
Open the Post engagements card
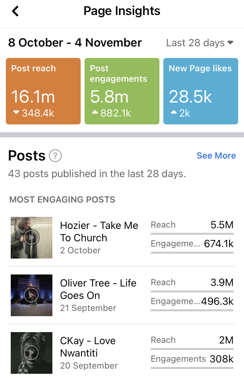pyautogui.click(x=122, y=91)
